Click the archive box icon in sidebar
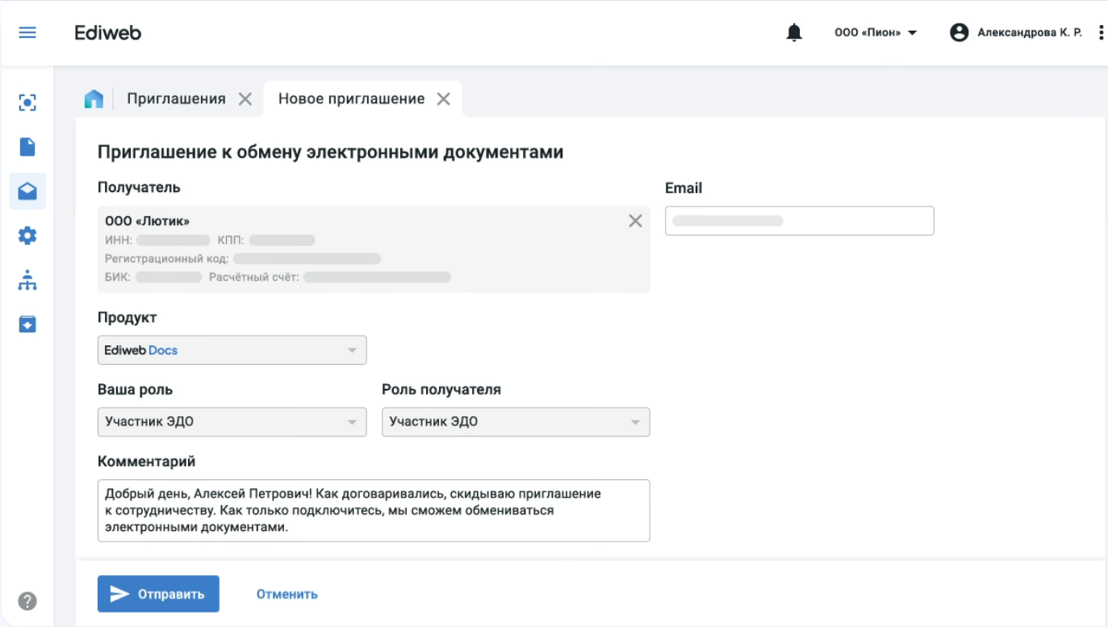The width and height of the screenshot is (1108, 627). coord(27,324)
